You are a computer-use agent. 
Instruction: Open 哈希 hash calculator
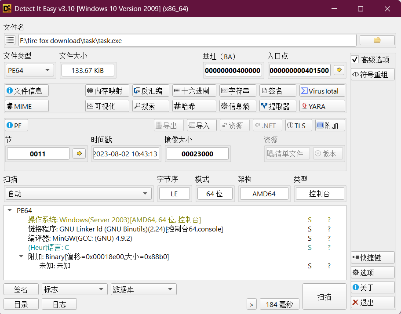point(194,106)
